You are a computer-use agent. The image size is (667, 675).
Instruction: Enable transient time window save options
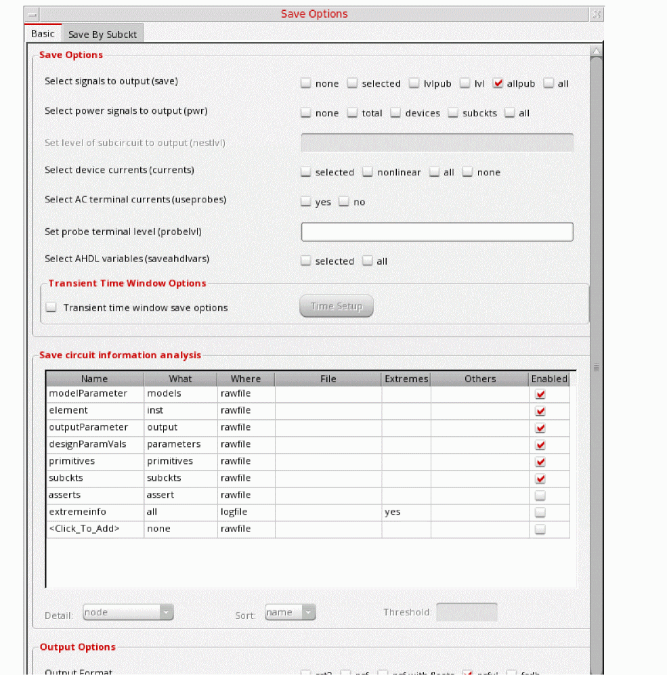point(51,308)
